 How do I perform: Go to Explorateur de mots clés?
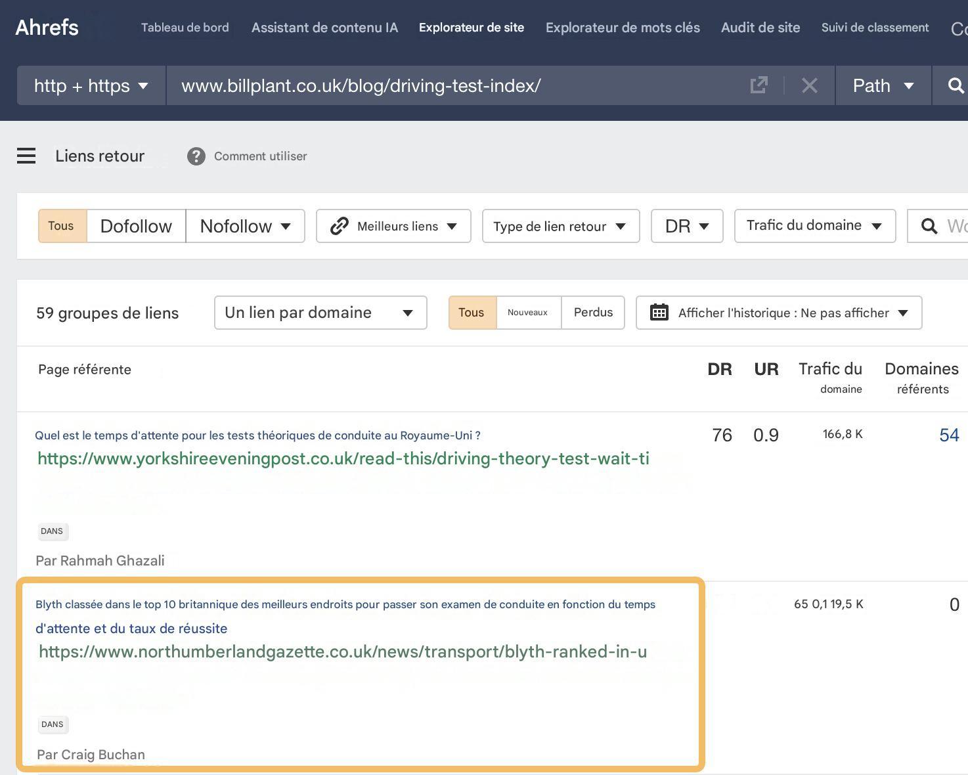click(623, 28)
